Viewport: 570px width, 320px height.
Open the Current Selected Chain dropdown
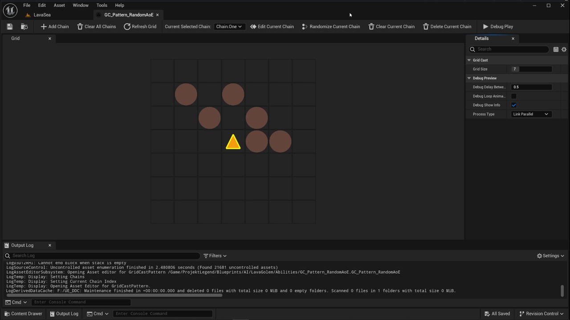pos(229,27)
